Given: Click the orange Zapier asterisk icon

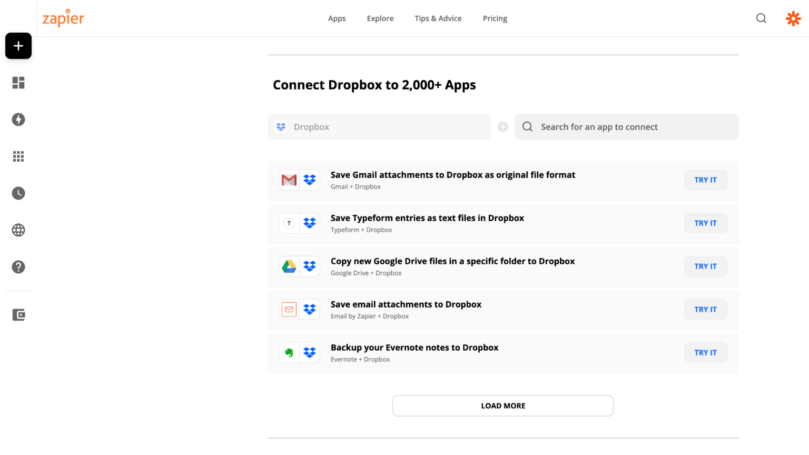Looking at the screenshot, I should pyautogui.click(x=793, y=18).
